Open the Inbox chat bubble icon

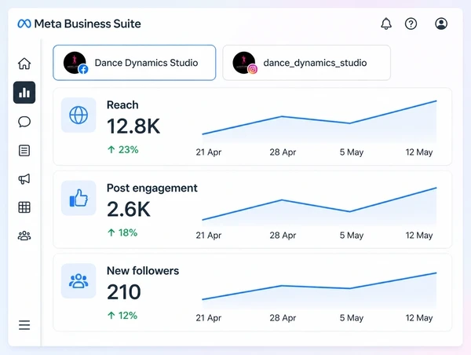pos(24,122)
